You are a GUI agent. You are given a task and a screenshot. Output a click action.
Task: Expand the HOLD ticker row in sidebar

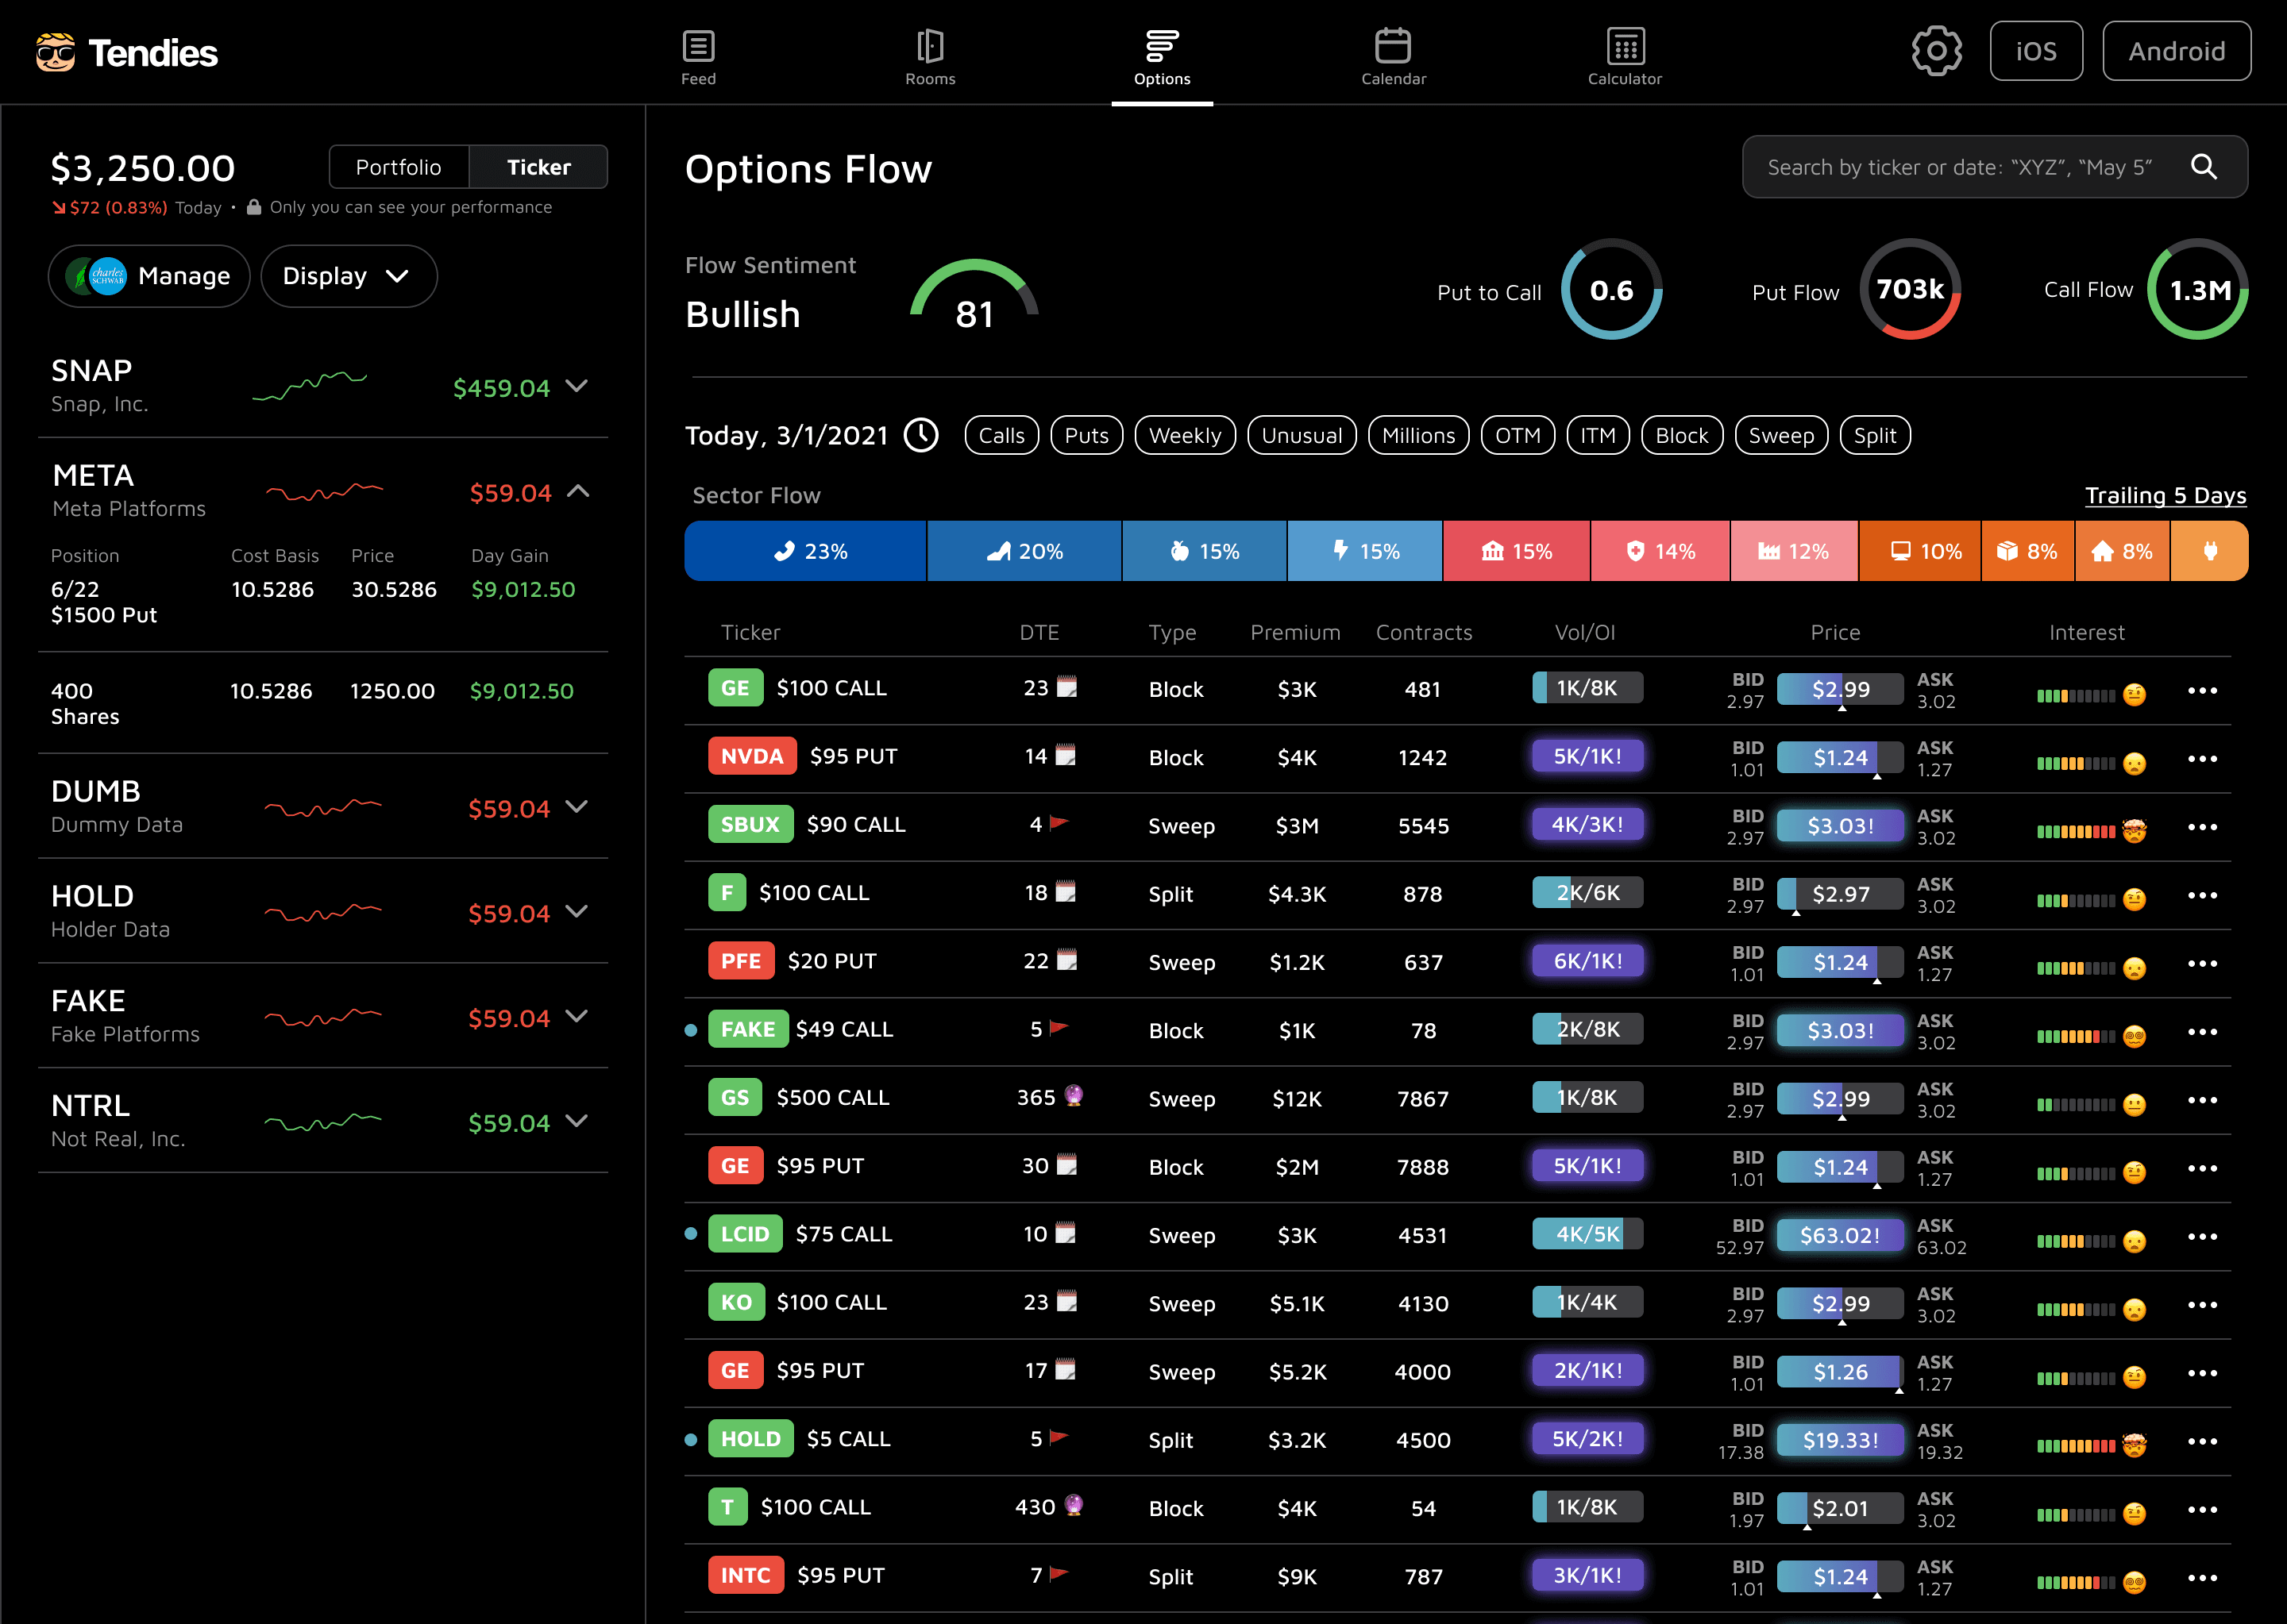point(577,912)
